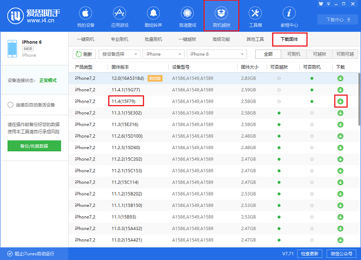The width and height of the screenshot is (361, 260).
Task: Switch to 批量刷机 tab
Action: tap(153, 39)
